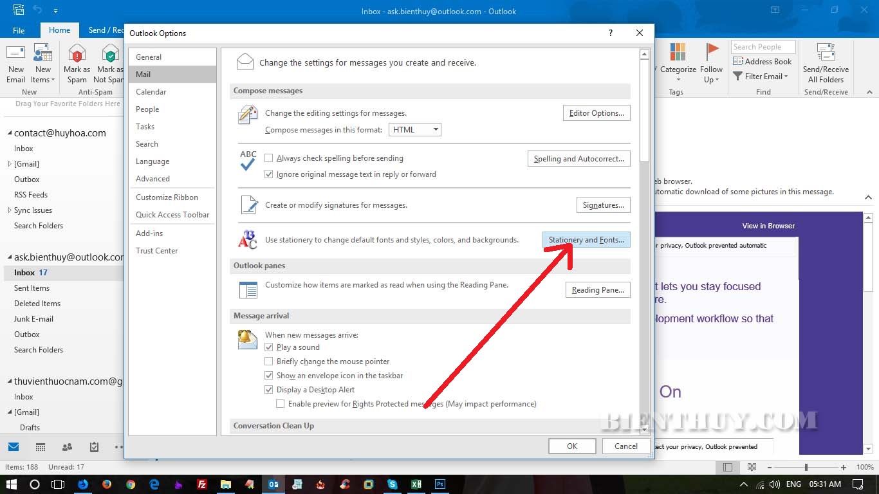Click the New Email ribbon icon
This screenshot has height=494, width=879.
(15, 64)
